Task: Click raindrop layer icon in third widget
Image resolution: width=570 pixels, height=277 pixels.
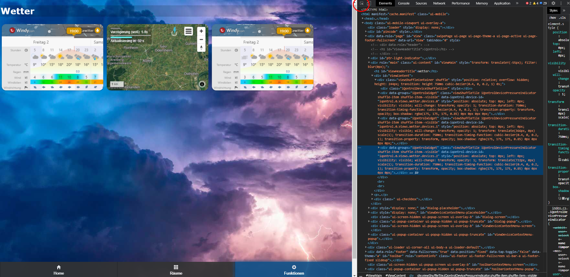Action: pyautogui.click(x=308, y=30)
